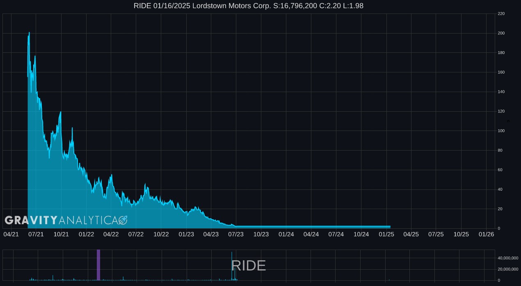Choose the 01/23 date axis label

[186, 234]
